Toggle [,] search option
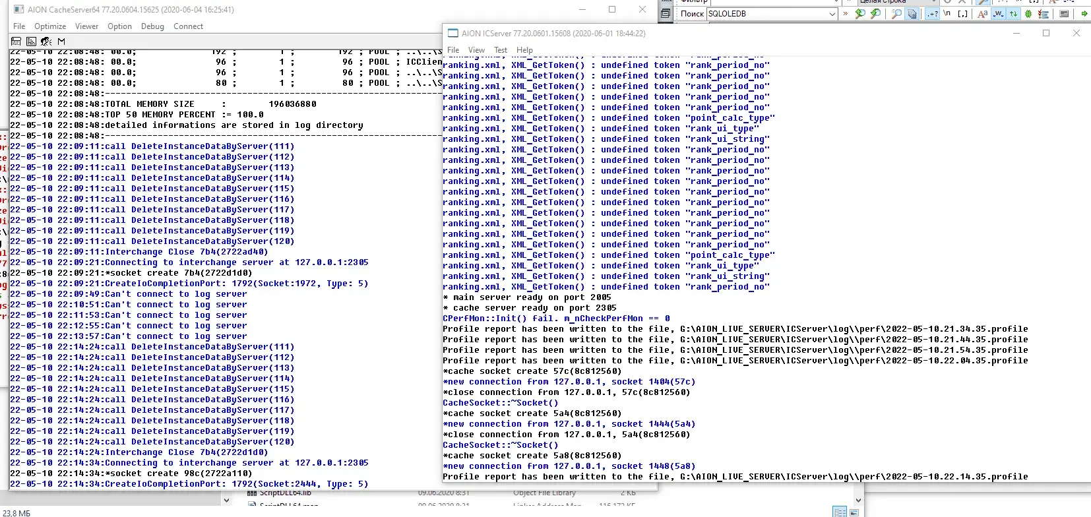Screen dimensions: 1091x517 tap(962, 13)
